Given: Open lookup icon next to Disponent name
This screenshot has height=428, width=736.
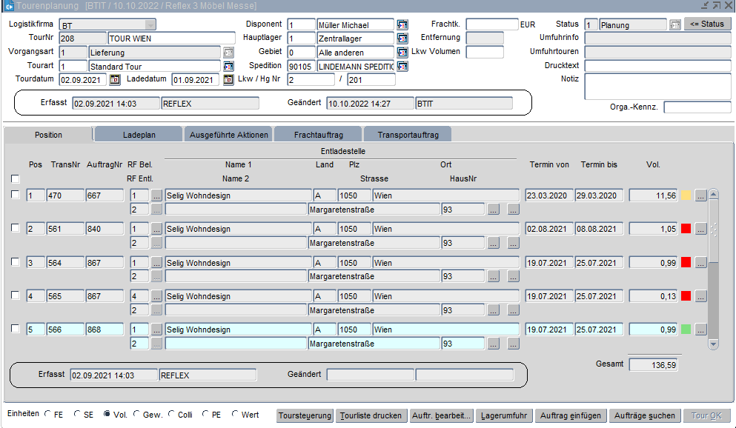Looking at the screenshot, I should [x=402, y=25].
